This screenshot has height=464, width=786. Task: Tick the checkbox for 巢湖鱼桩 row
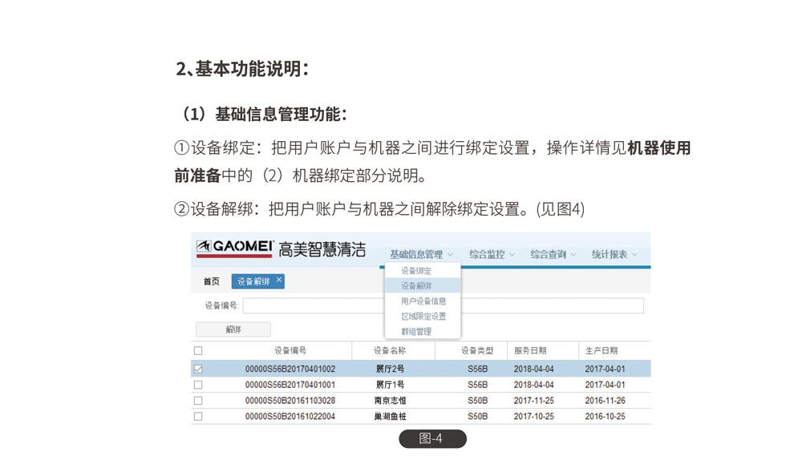click(x=198, y=417)
